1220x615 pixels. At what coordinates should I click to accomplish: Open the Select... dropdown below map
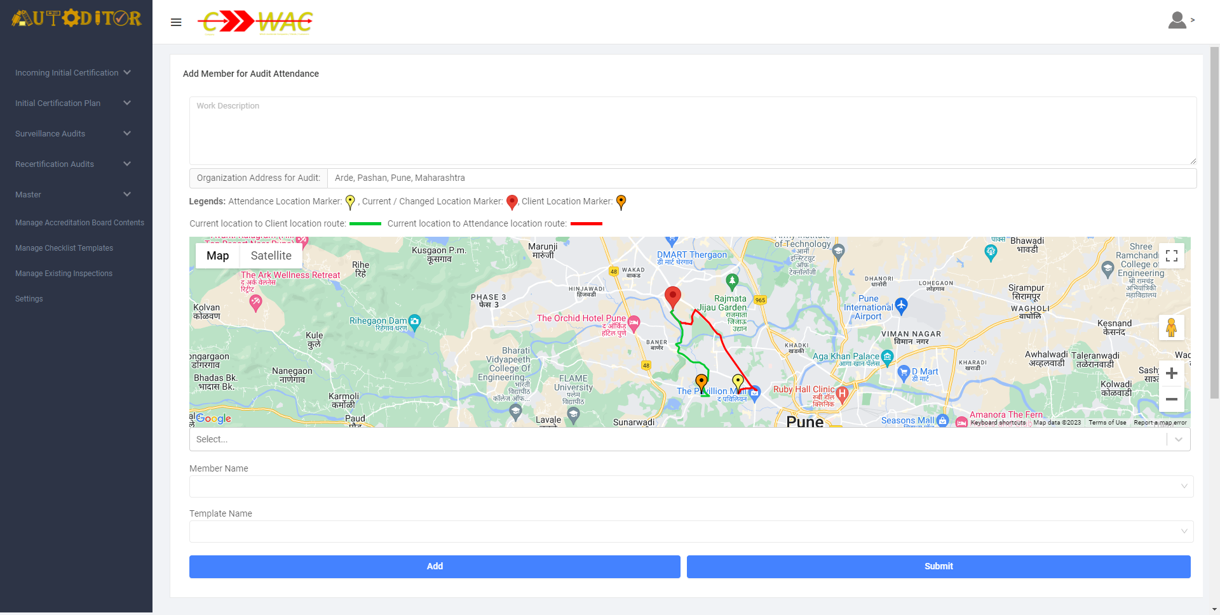689,439
